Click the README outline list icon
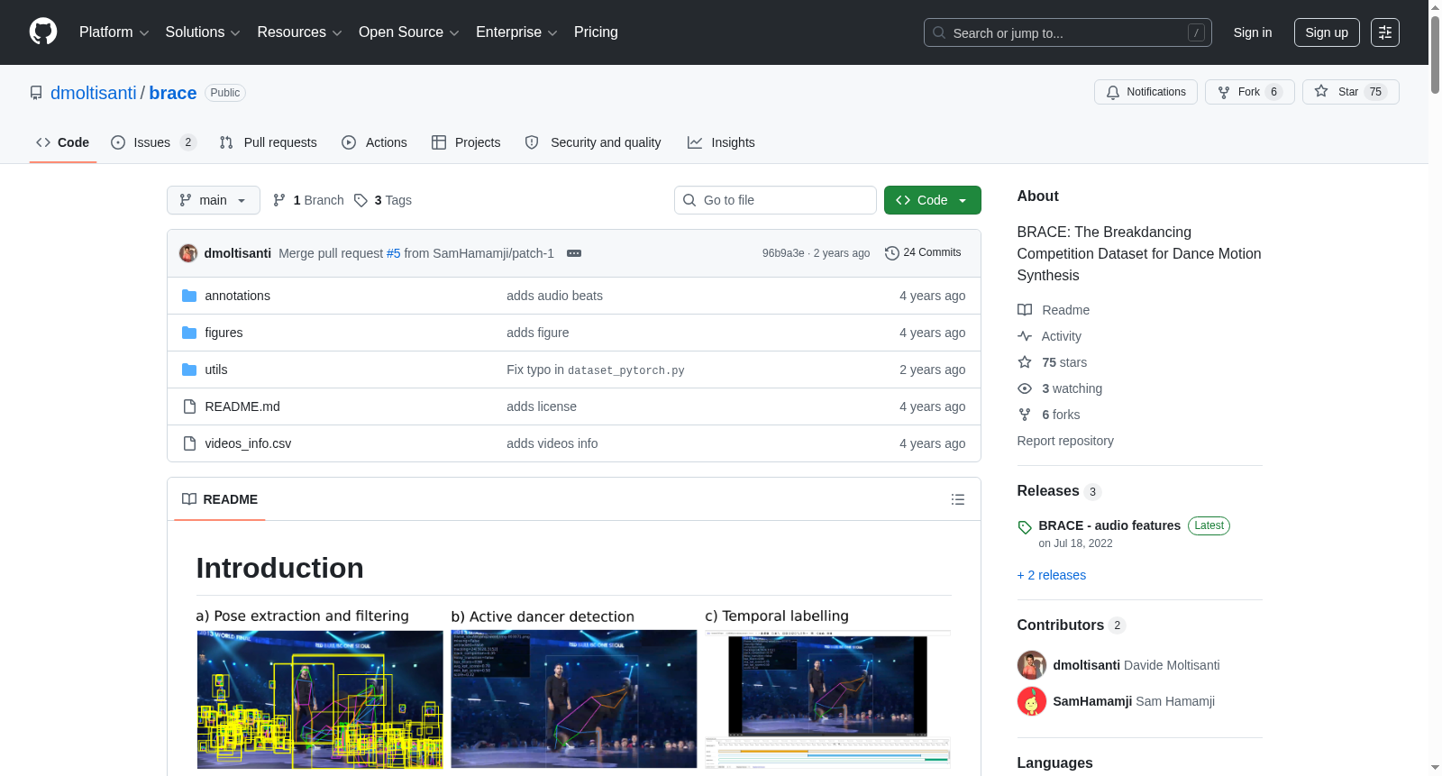Screen dimensions: 1442x776 (958, 499)
